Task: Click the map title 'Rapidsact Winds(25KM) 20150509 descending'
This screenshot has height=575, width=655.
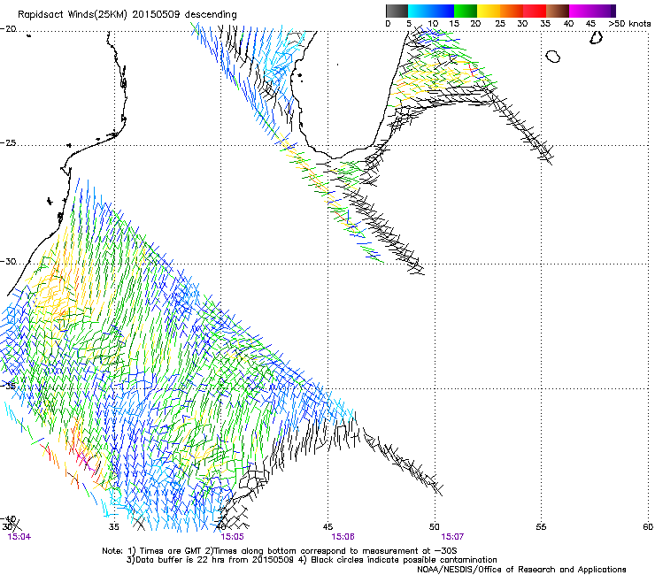Action: coord(127,15)
